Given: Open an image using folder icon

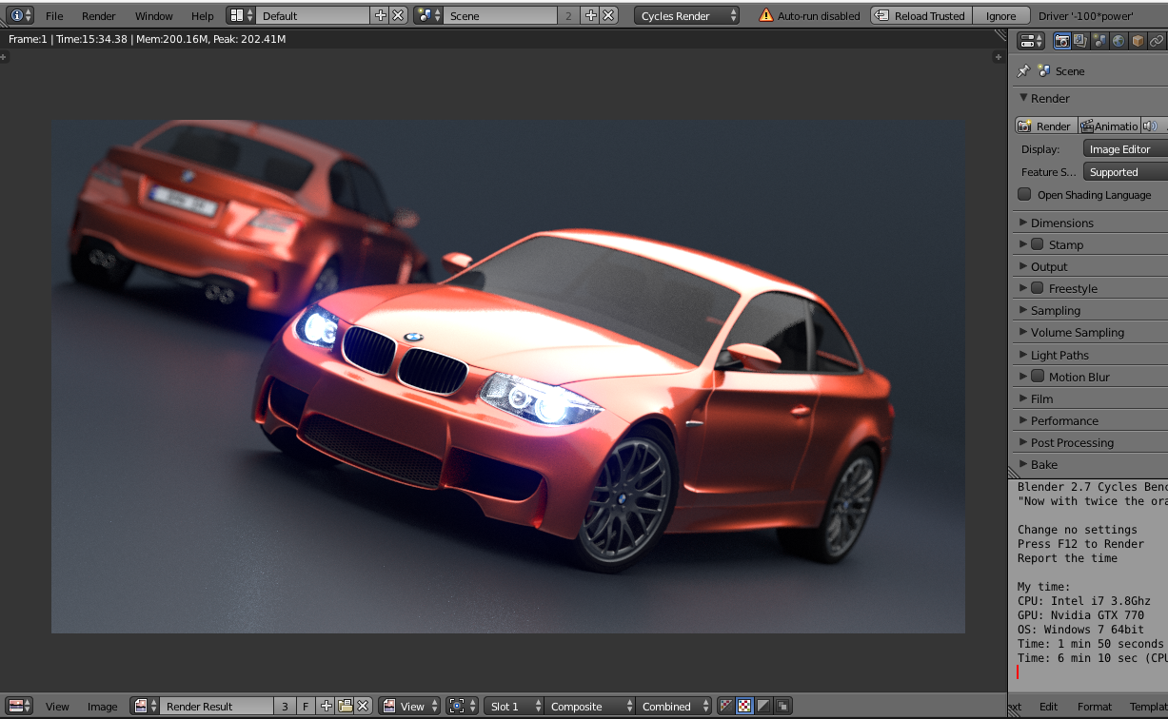Looking at the screenshot, I should tap(345, 706).
